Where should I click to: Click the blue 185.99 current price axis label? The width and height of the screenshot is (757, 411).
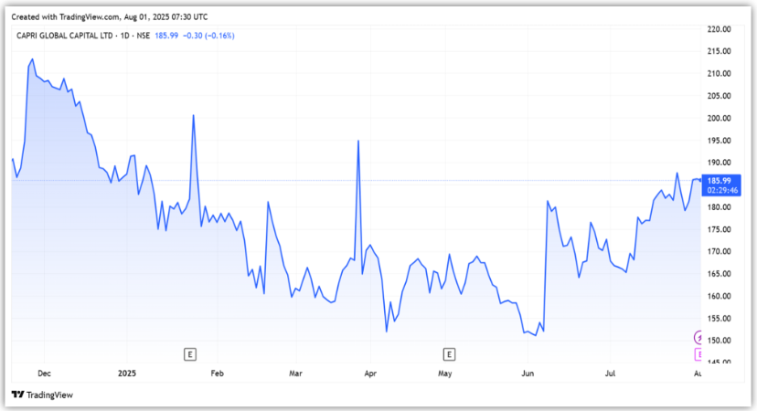pyautogui.click(x=719, y=180)
